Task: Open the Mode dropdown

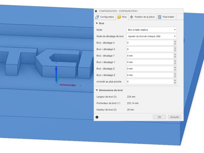Action: pos(151,30)
